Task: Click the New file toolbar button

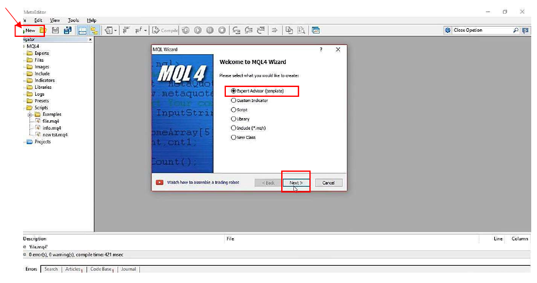Action: [x=29, y=31]
